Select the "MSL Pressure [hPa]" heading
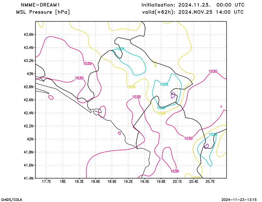Screen dimensions: 262x202 pos(43,12)
